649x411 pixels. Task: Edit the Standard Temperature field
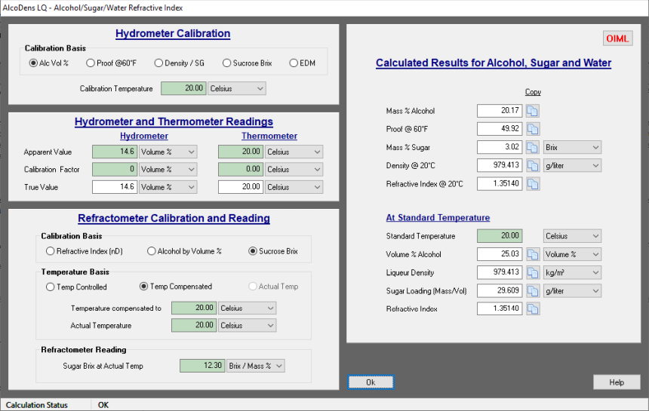tap(500, 236)
